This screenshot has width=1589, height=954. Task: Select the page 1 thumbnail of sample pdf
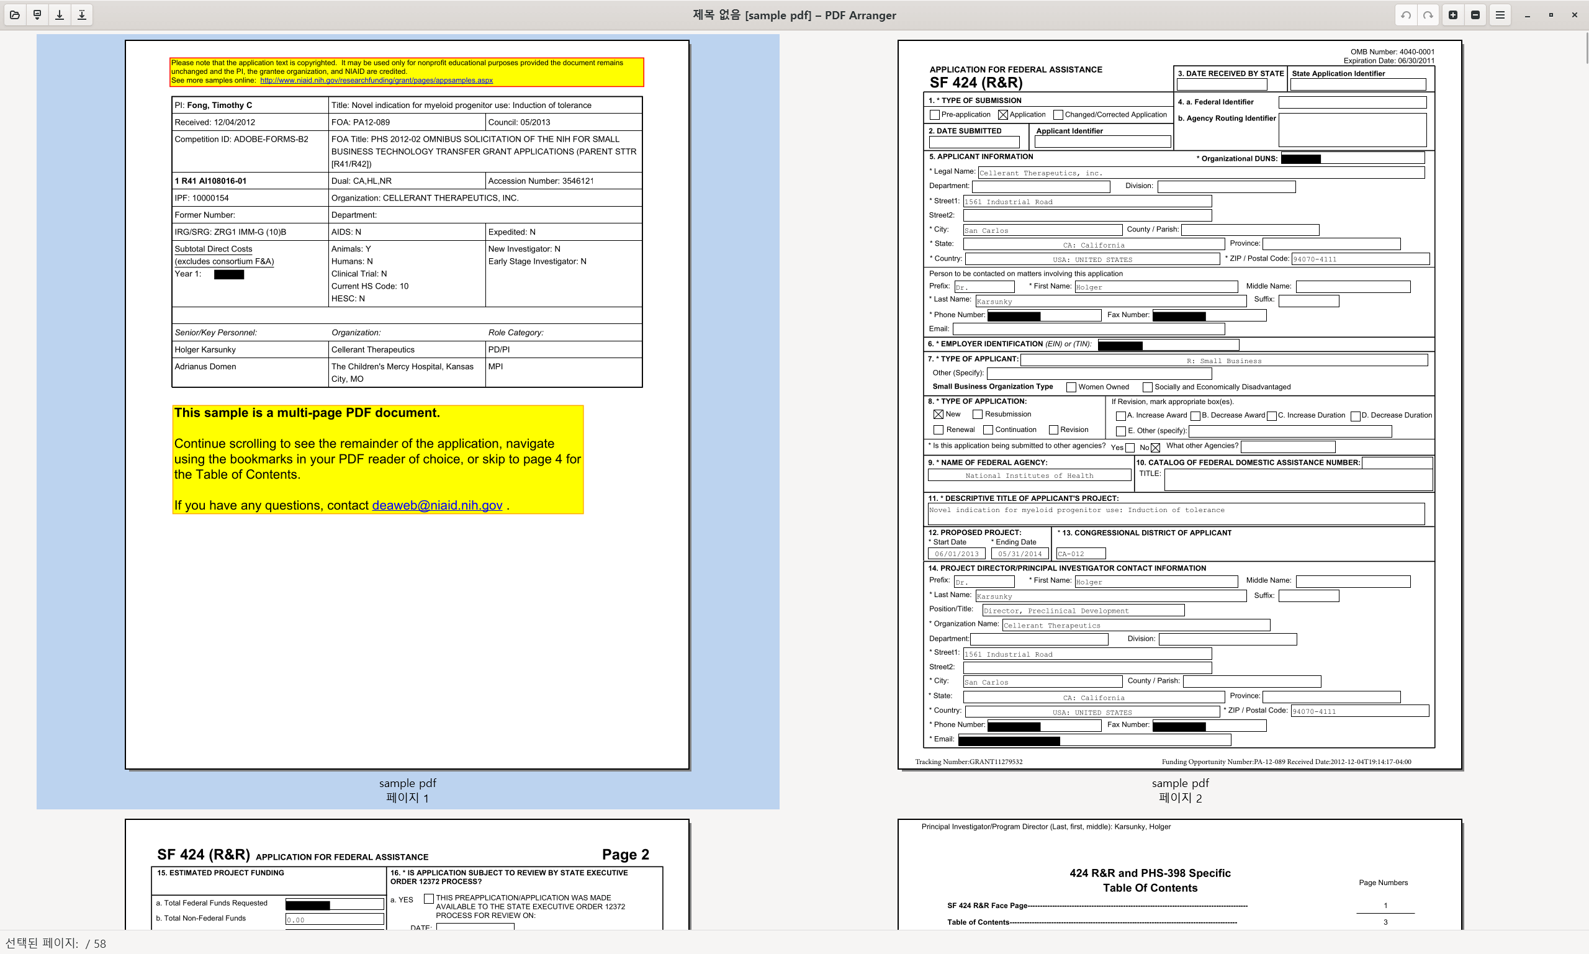tap(408, 405)
